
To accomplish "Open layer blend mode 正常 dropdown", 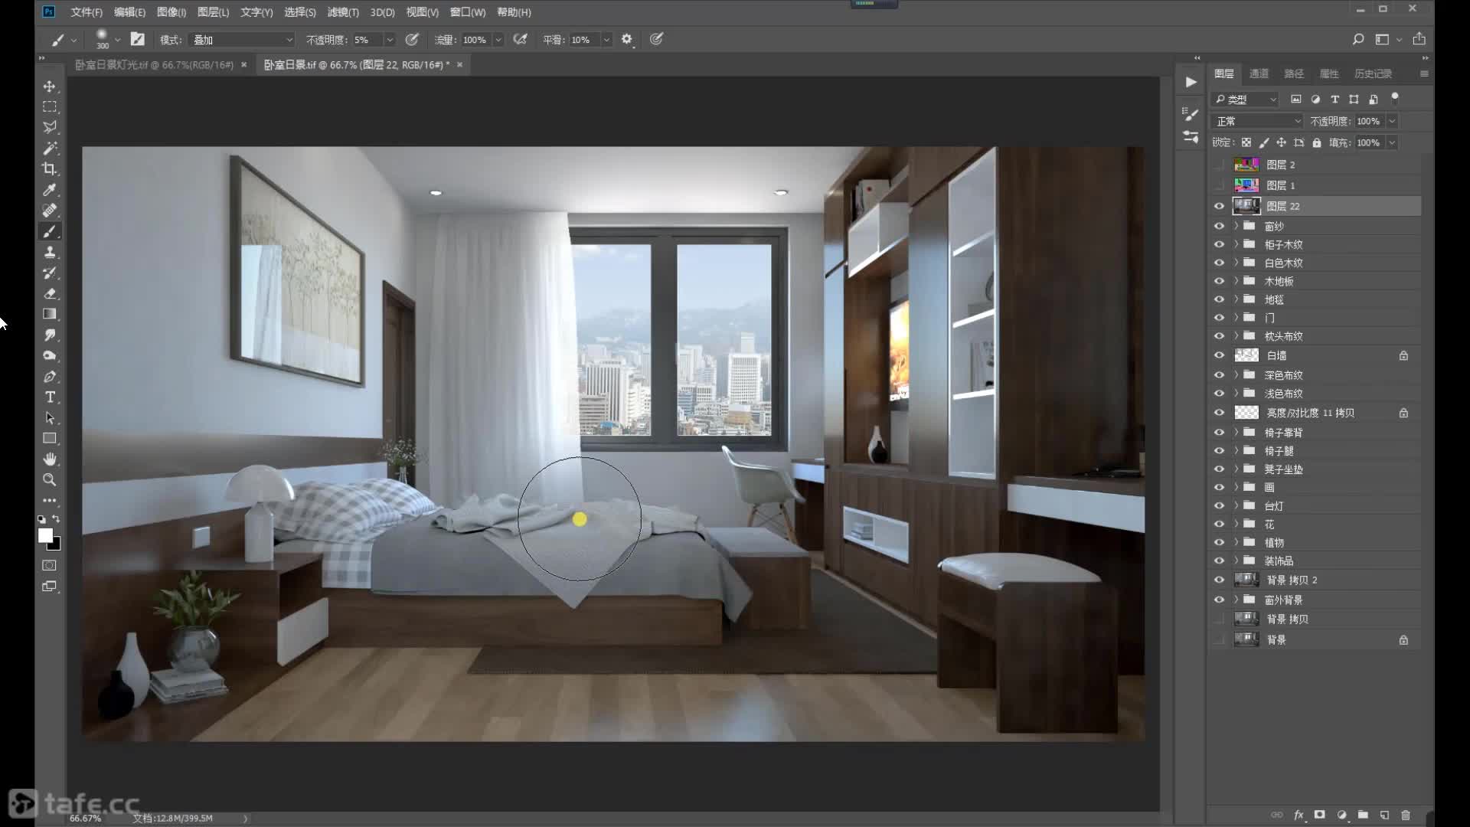I will pos(1256,121).
